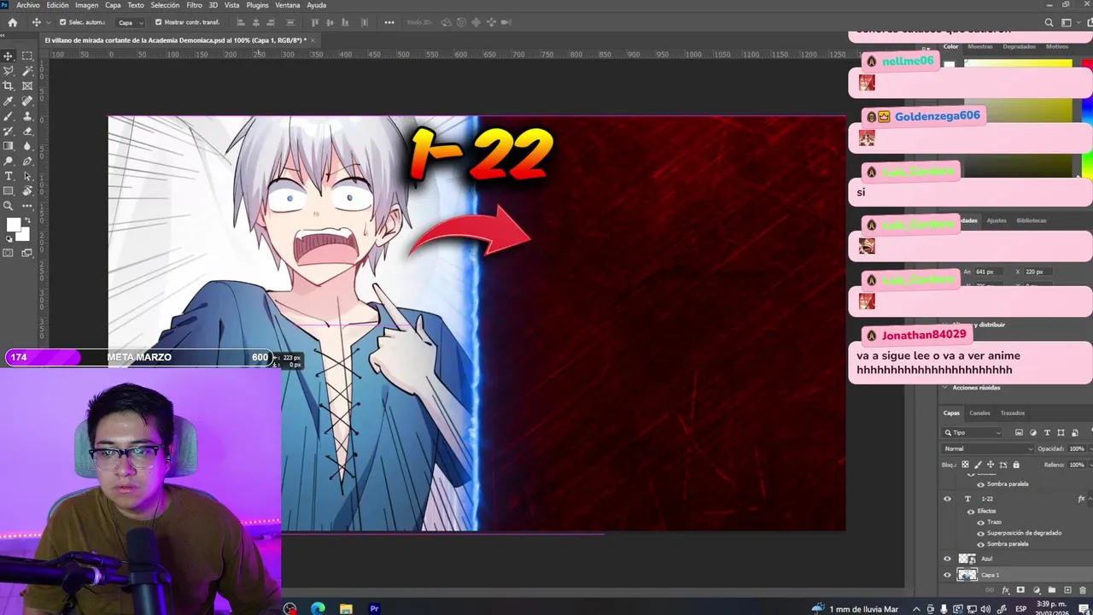
Task: Open the Filtro menu
Action: [194, 5]
